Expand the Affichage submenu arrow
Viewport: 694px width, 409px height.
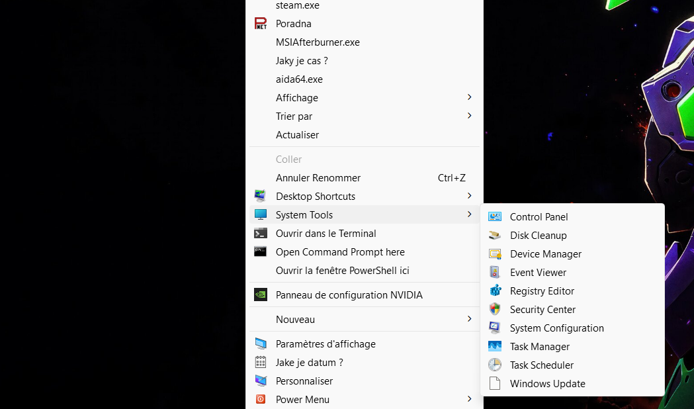tap(469, 97)
